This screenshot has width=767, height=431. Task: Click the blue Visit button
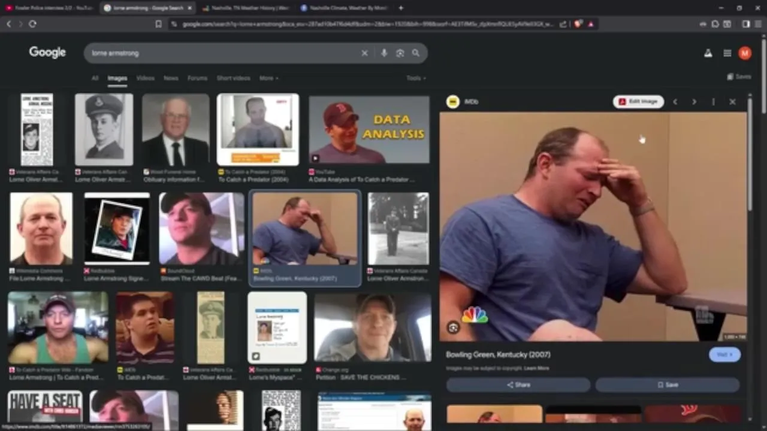click(x=725, y=354)
